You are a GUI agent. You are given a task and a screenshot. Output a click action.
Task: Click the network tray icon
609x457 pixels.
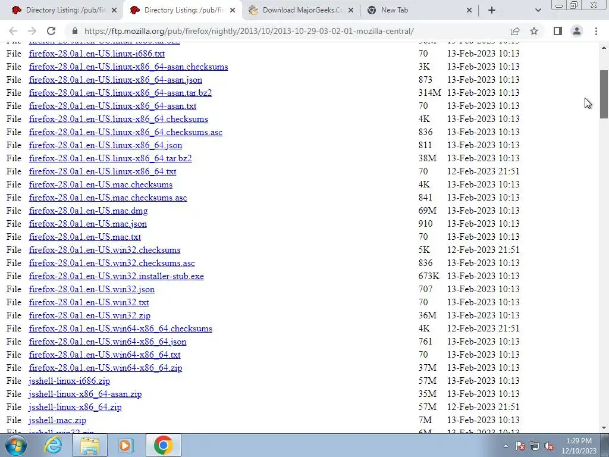click(x=535, y=446)
